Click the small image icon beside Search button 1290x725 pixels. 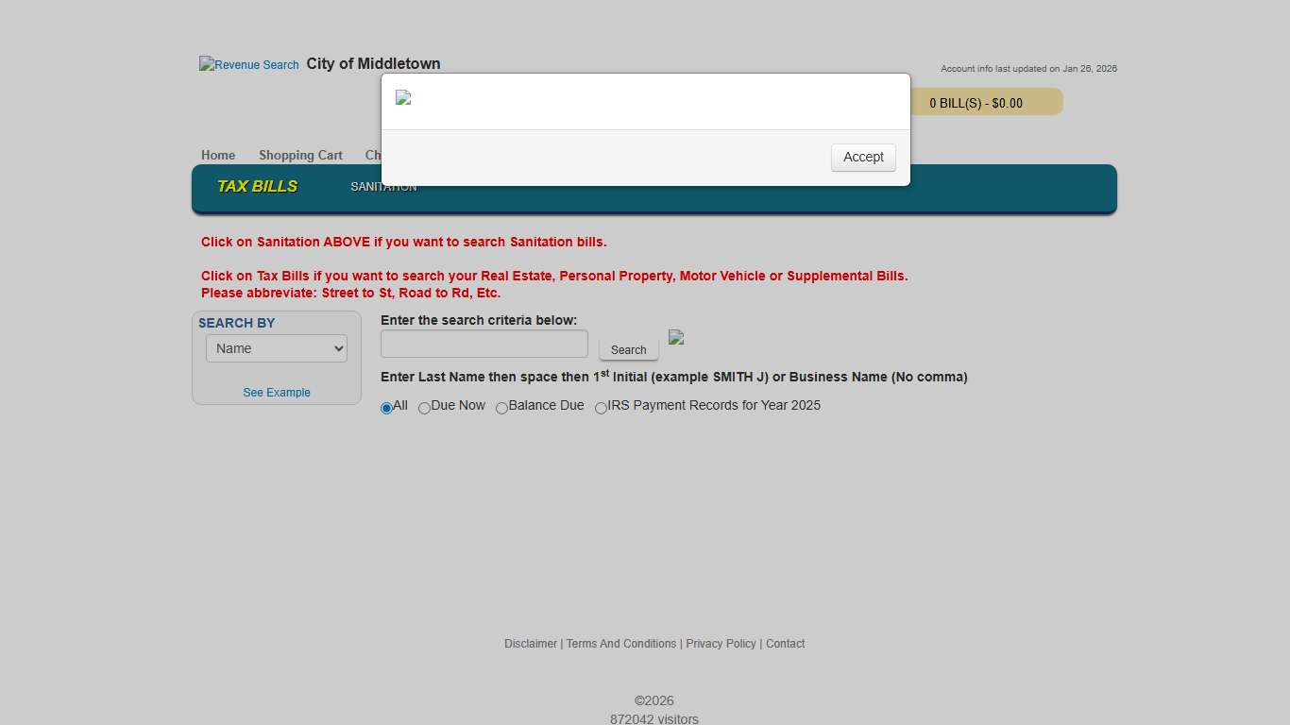tap(676, 337)
